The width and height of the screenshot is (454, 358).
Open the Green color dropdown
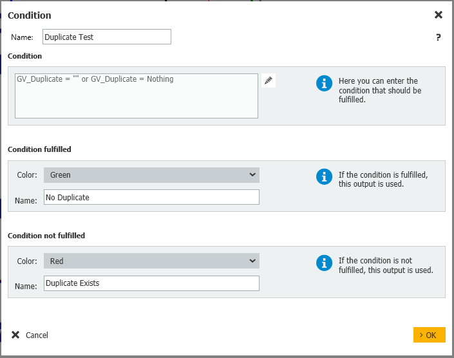click(151, 175)
